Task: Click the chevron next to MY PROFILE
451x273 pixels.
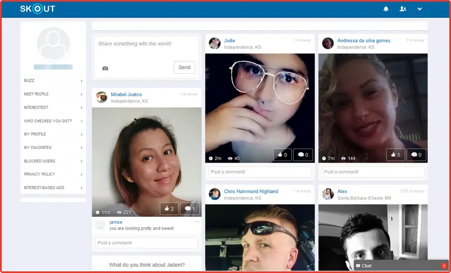Action: (x=81, y=135)
